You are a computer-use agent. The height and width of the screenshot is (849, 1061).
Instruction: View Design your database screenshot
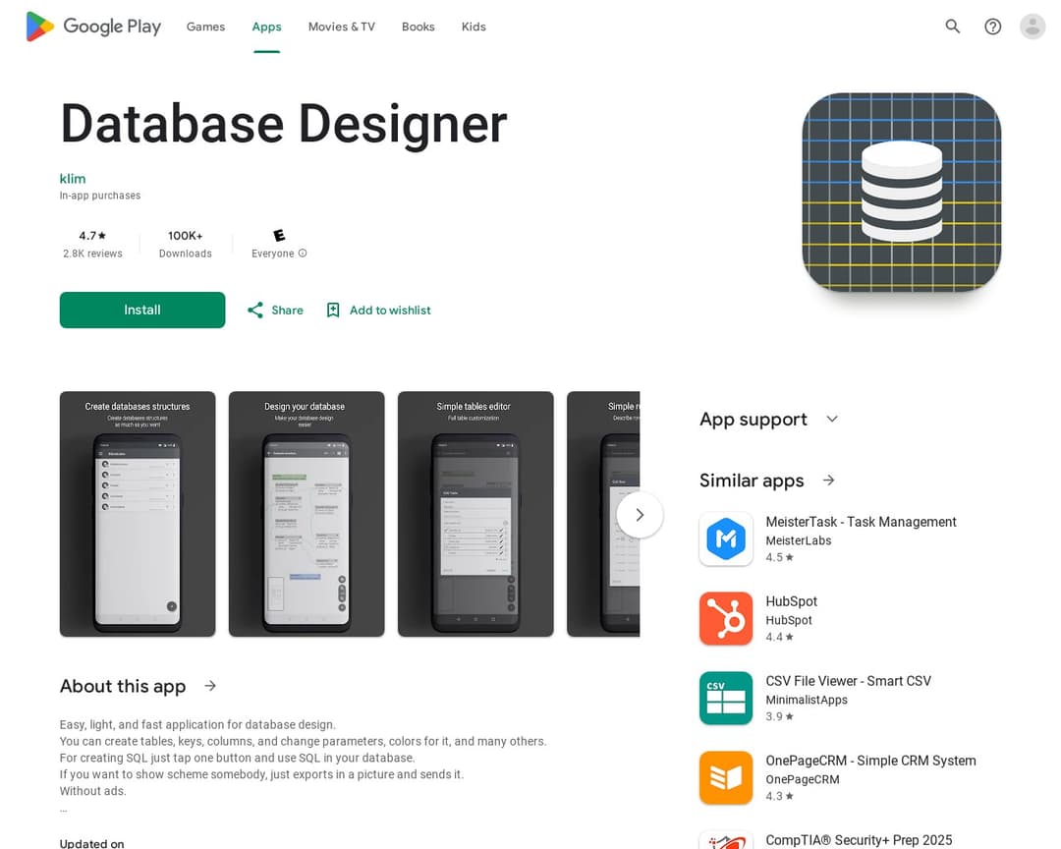coord(307,514)
